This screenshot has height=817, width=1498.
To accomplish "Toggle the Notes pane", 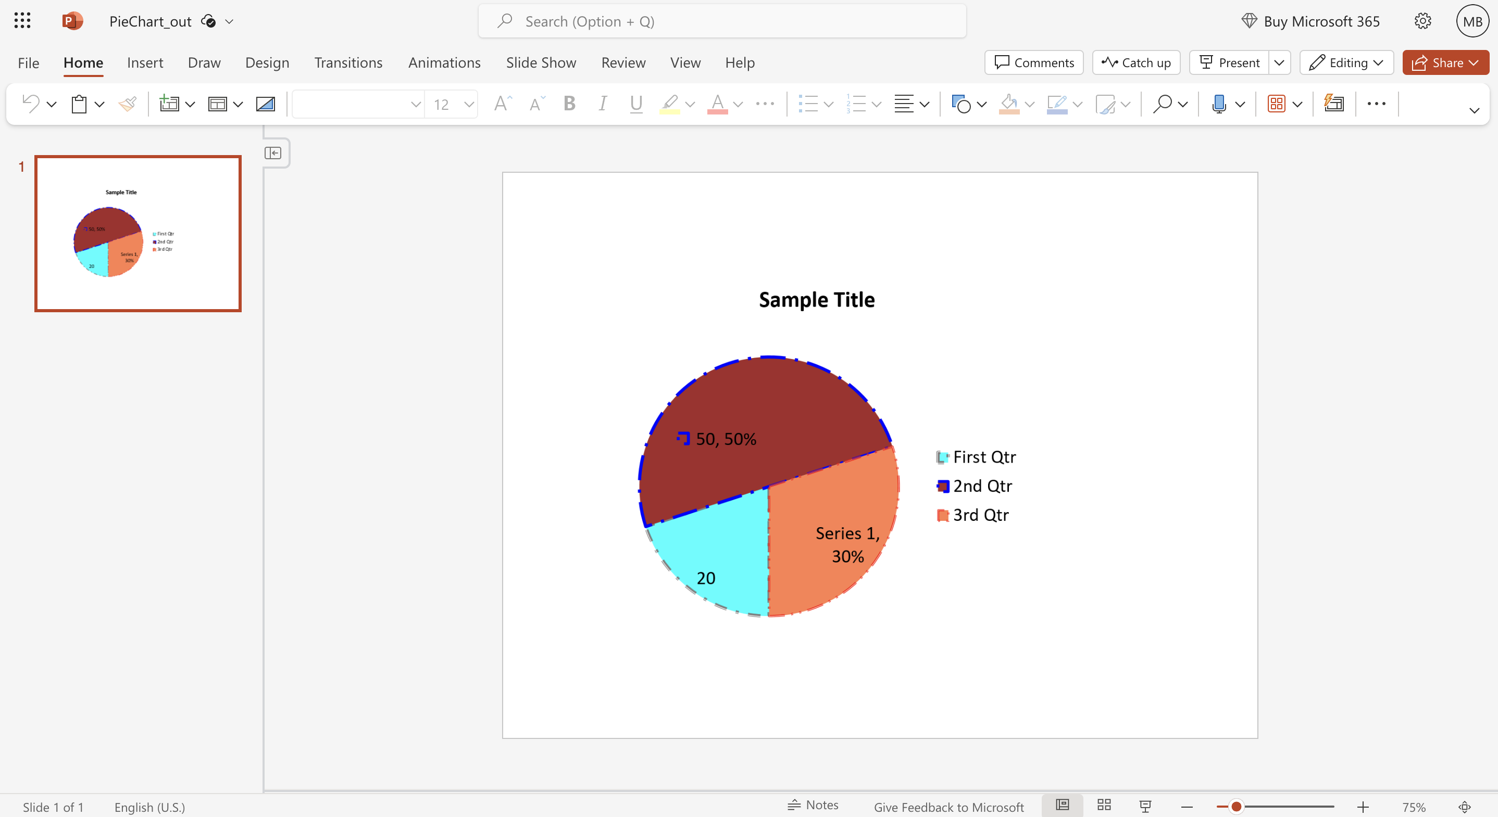I will coord(813,806).
